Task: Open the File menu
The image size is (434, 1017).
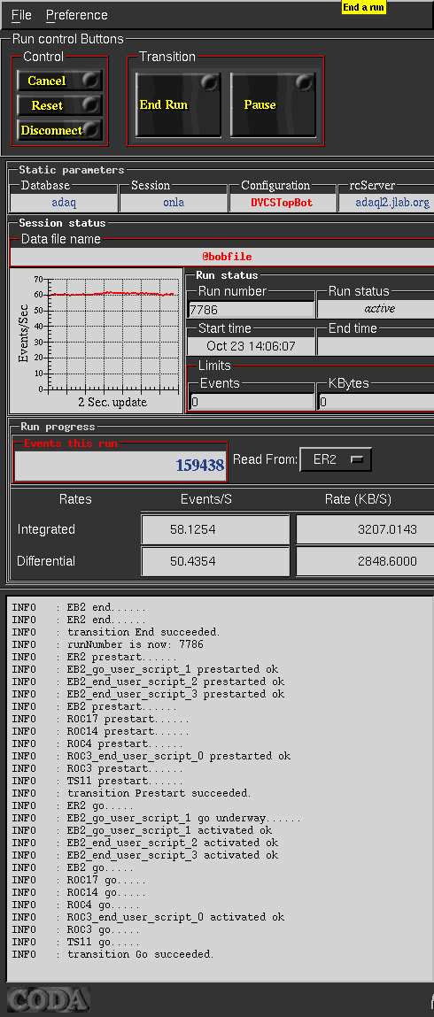Action: click(x=21, y=15)
